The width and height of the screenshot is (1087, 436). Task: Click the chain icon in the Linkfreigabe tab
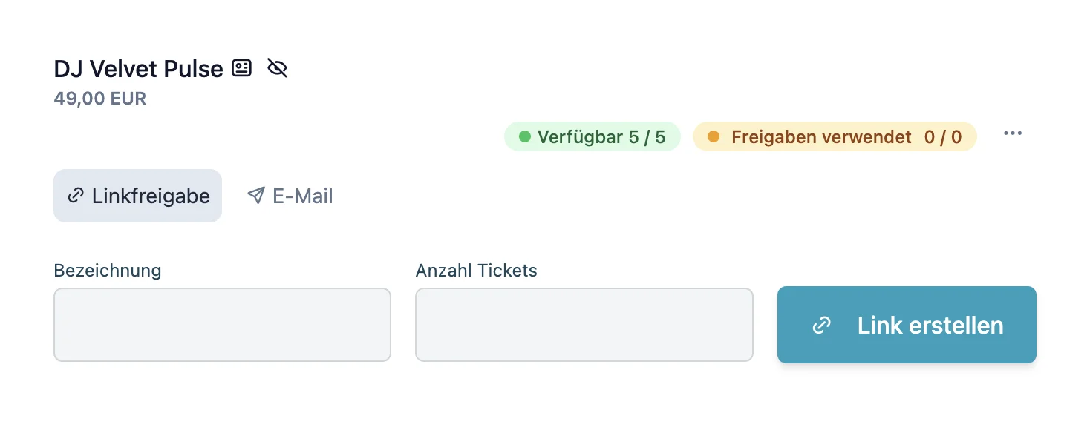[x=76, y=196]
